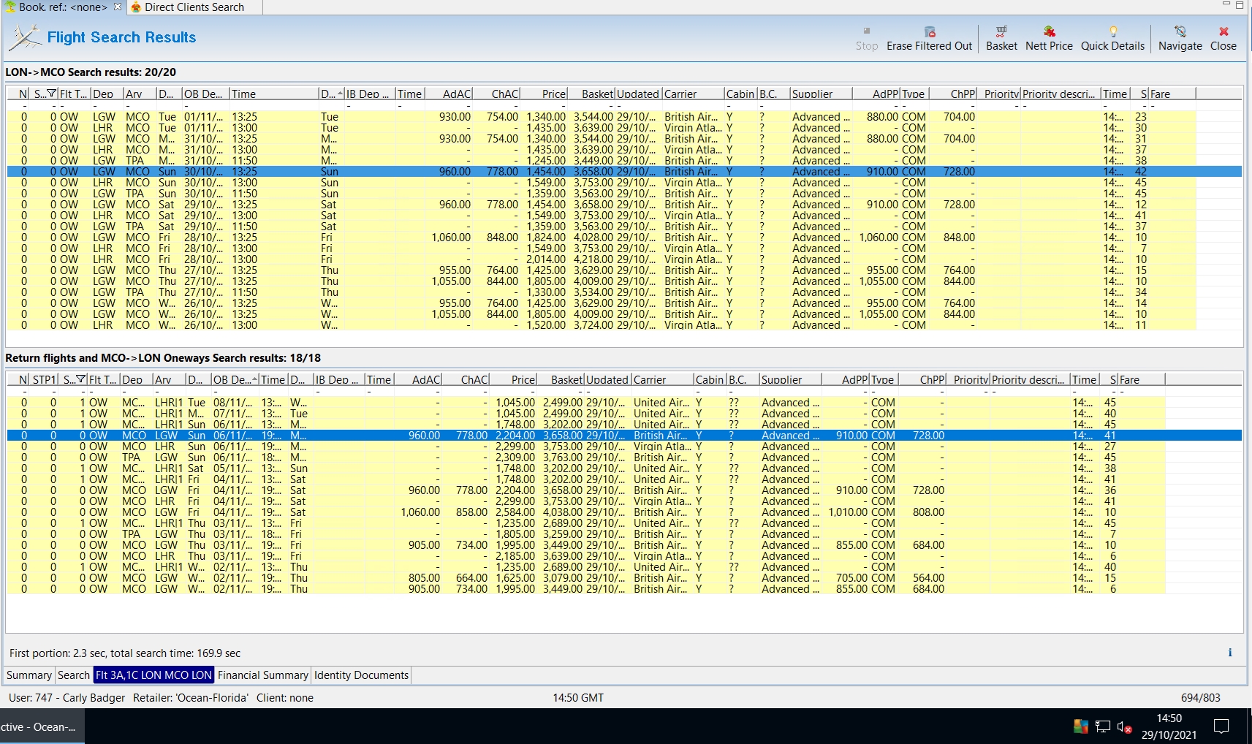Go to the Identity Documents tab

coord(361,675)
